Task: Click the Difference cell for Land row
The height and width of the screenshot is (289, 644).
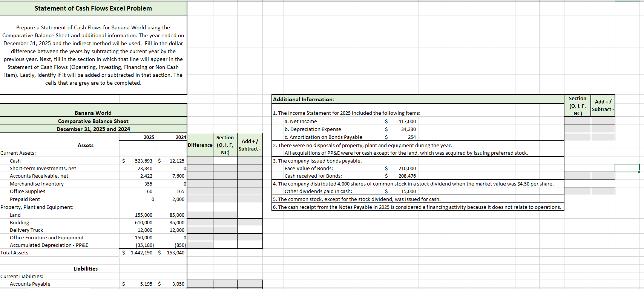Action: [x=200, y=215]
